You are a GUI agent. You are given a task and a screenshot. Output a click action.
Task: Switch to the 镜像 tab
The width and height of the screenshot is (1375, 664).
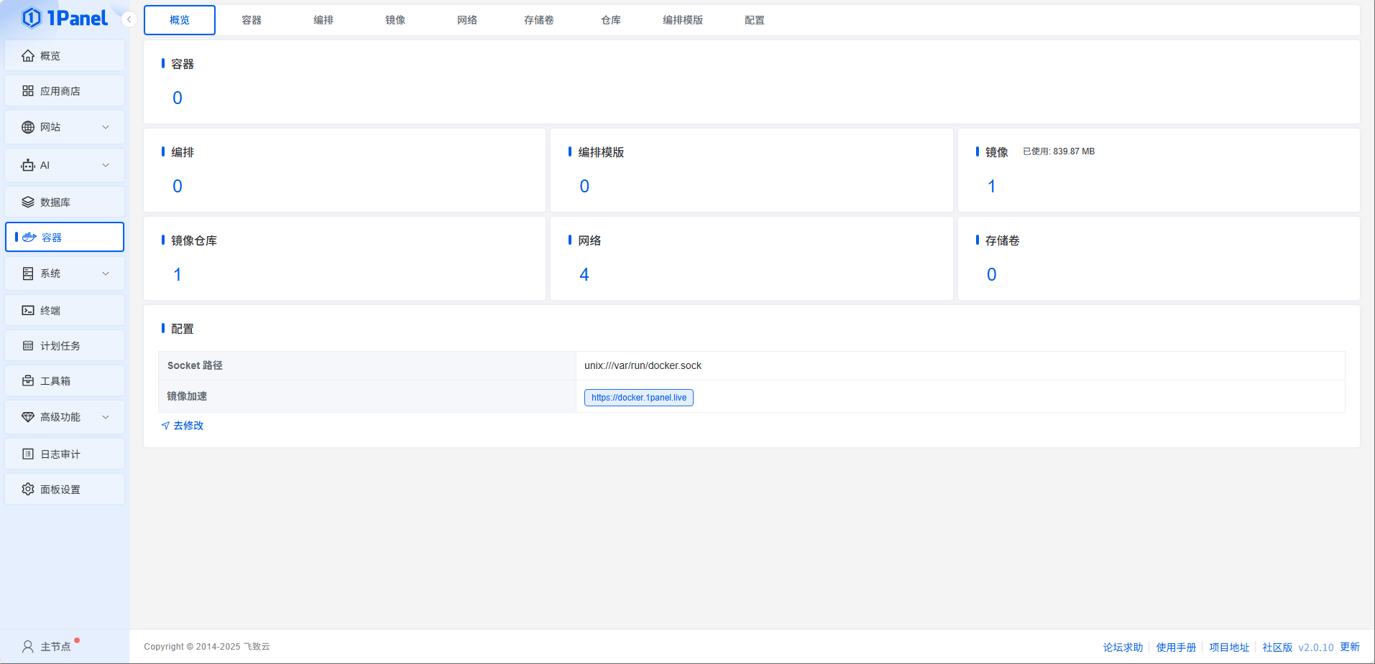tap(395, 20)
